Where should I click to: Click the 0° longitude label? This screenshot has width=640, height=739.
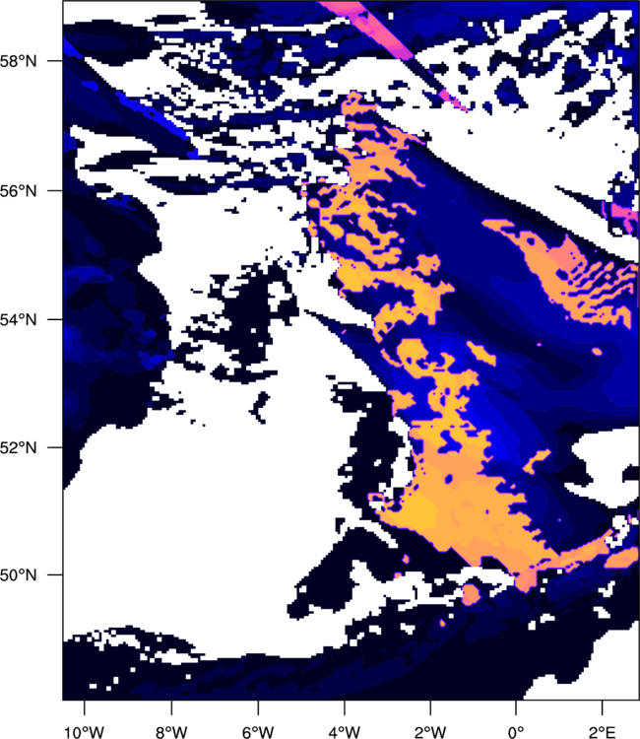(x=516, y=732)
